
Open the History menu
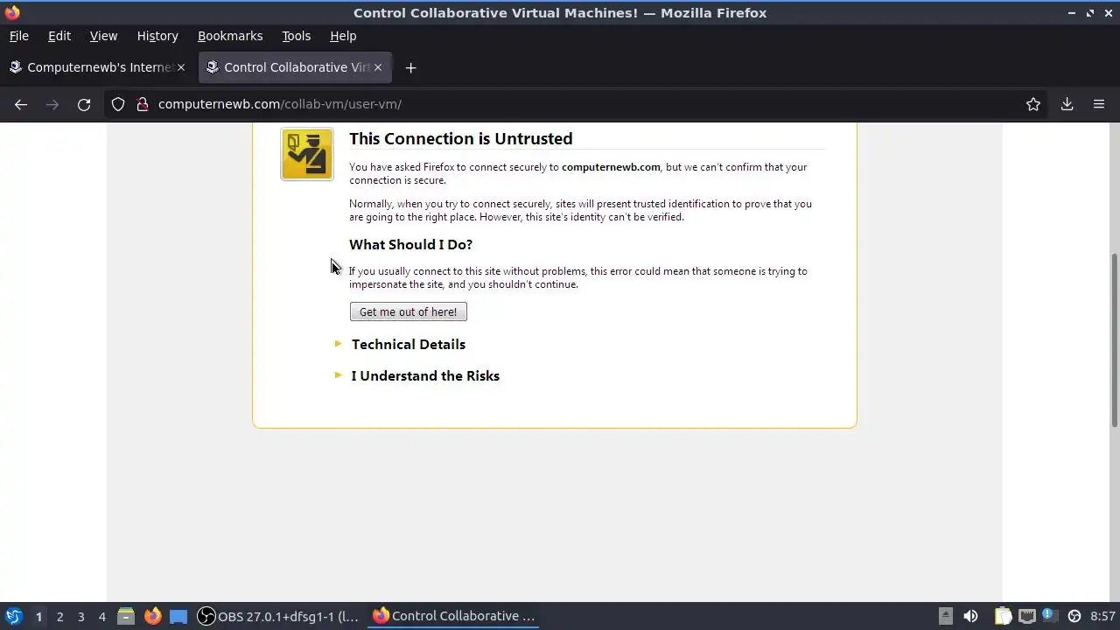click(x=157, y=36)
